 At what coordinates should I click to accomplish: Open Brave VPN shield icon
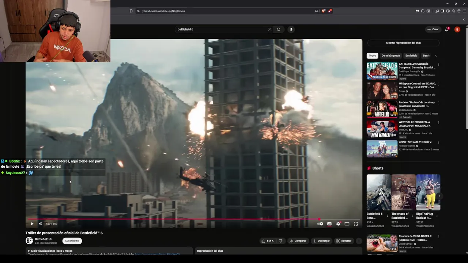click(x=459, y=11)
